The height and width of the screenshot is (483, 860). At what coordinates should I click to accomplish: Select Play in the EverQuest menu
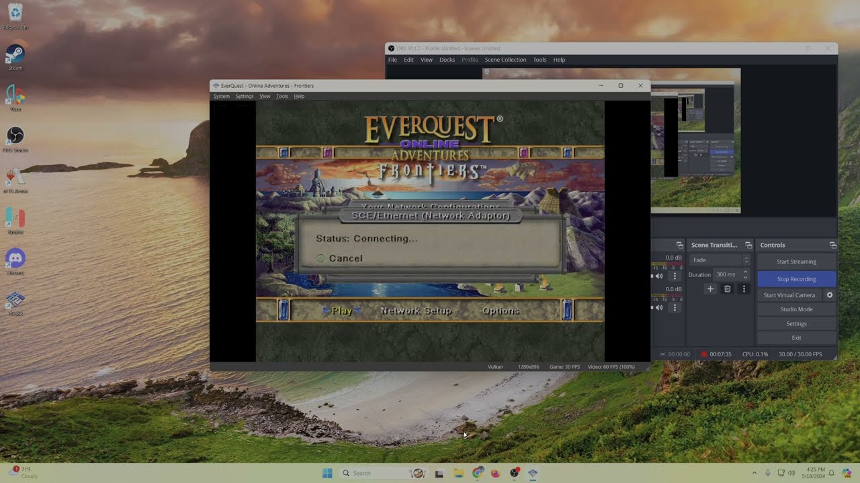pos(342,311)
